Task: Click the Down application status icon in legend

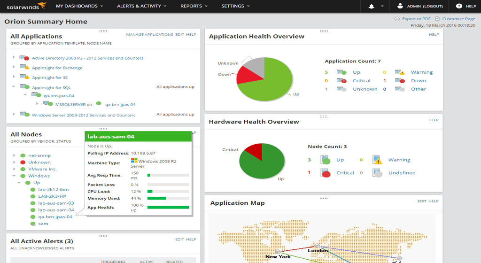Action: click(400, 81)
